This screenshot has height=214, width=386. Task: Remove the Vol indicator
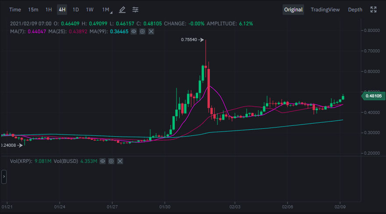click(120, 161)
